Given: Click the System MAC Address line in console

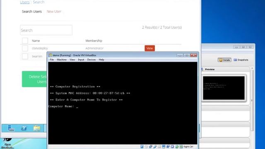Looking at the screenshot, I should click(90, 93).
